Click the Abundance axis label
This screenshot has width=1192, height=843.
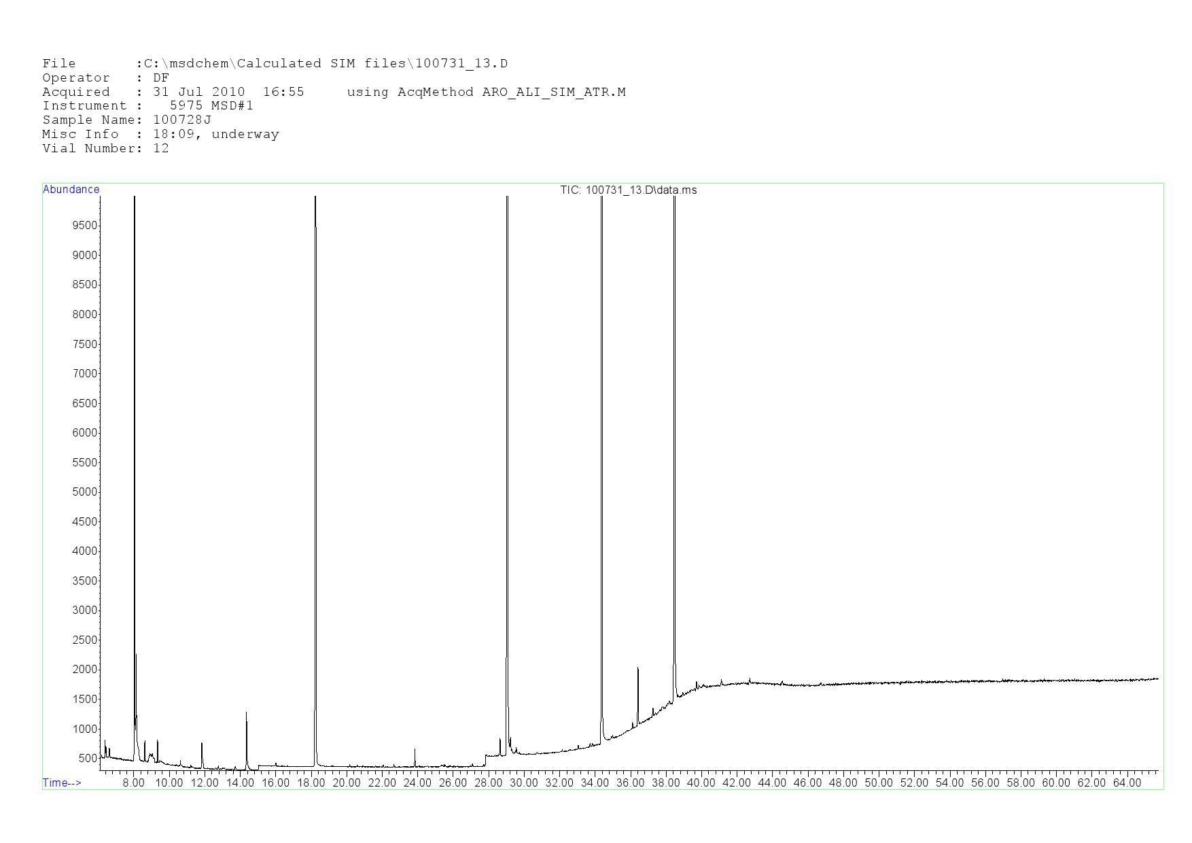point(71,190)
